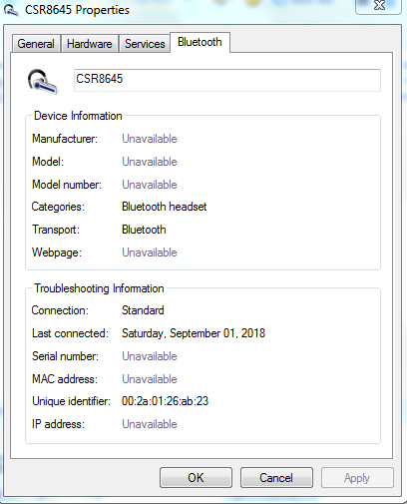407x504 pixels.
Task: Select the Services tab
Action: (x=145, y=44)
